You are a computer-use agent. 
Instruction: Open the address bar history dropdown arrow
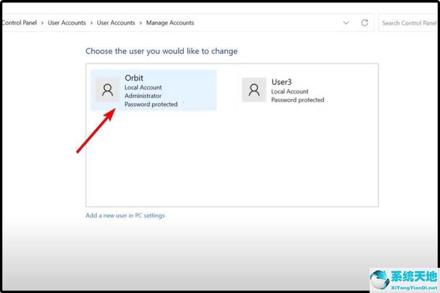coord(346,23)
